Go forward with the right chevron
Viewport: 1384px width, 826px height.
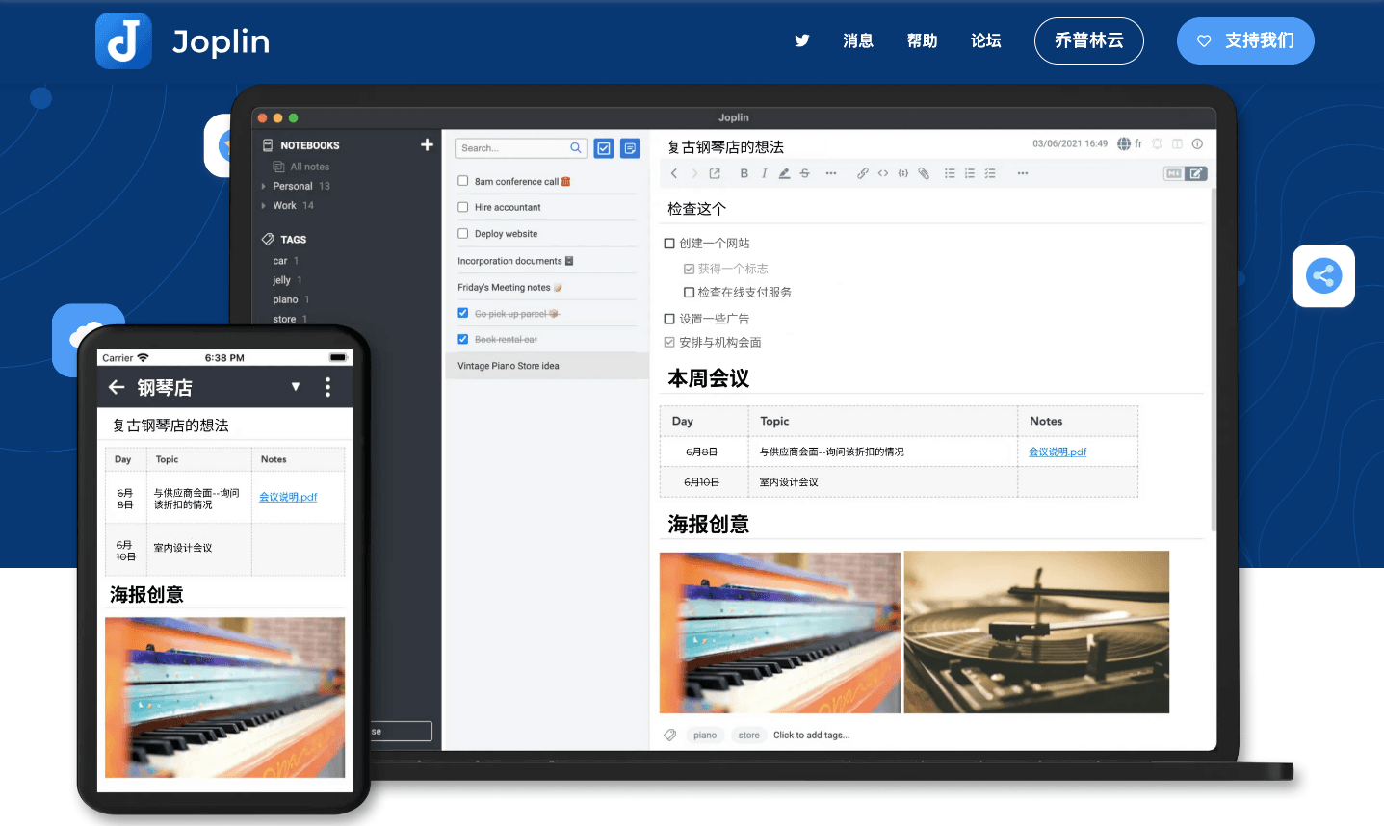(x=694, y=173)
